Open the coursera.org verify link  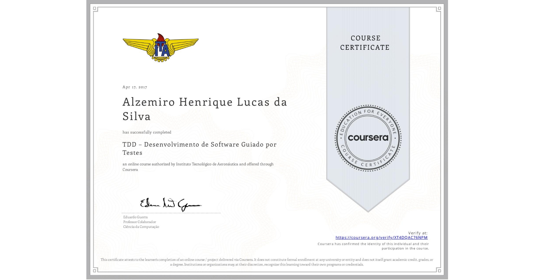(x=381, y=237)
